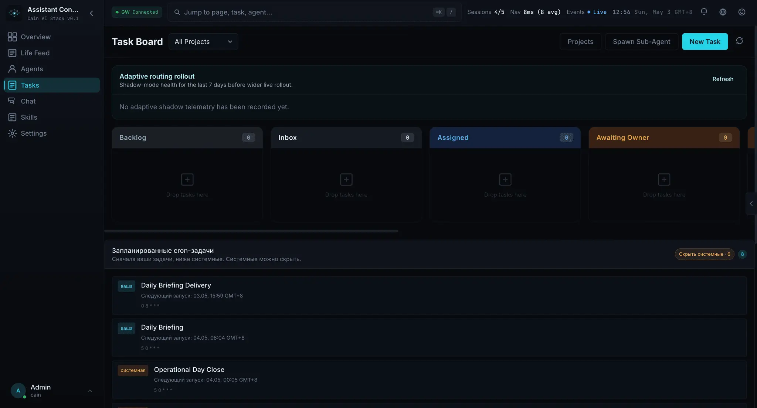
Task: Click the Backlog column header
Action: (187, 137)
